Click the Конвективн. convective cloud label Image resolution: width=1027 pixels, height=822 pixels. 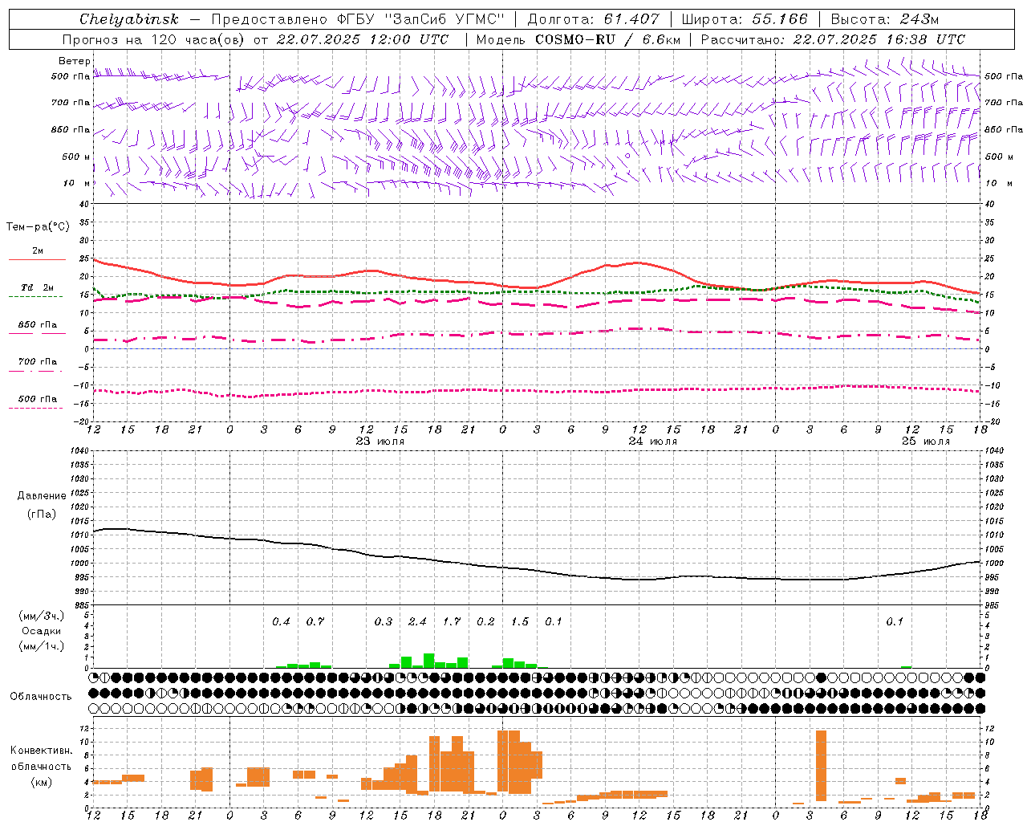click(x=42, y=751)
